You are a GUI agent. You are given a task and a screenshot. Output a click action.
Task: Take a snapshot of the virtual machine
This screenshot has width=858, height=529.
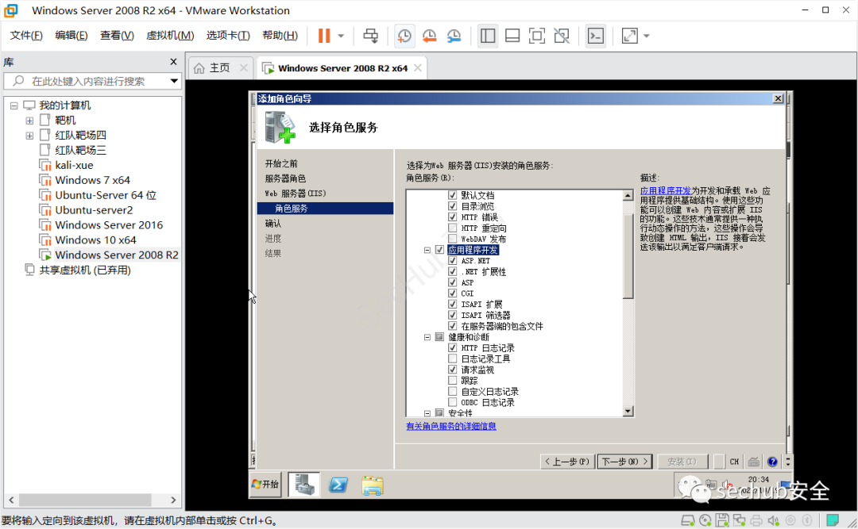404,36
